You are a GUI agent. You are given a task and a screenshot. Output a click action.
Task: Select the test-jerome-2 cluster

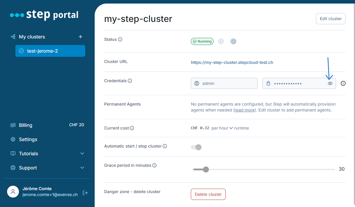(50, 51)
